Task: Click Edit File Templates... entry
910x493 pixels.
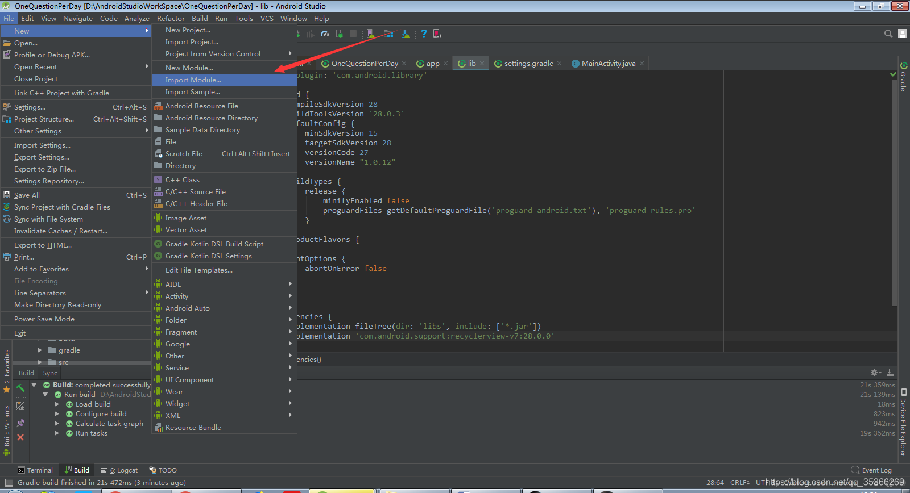Action: click(x=224, y=270)
